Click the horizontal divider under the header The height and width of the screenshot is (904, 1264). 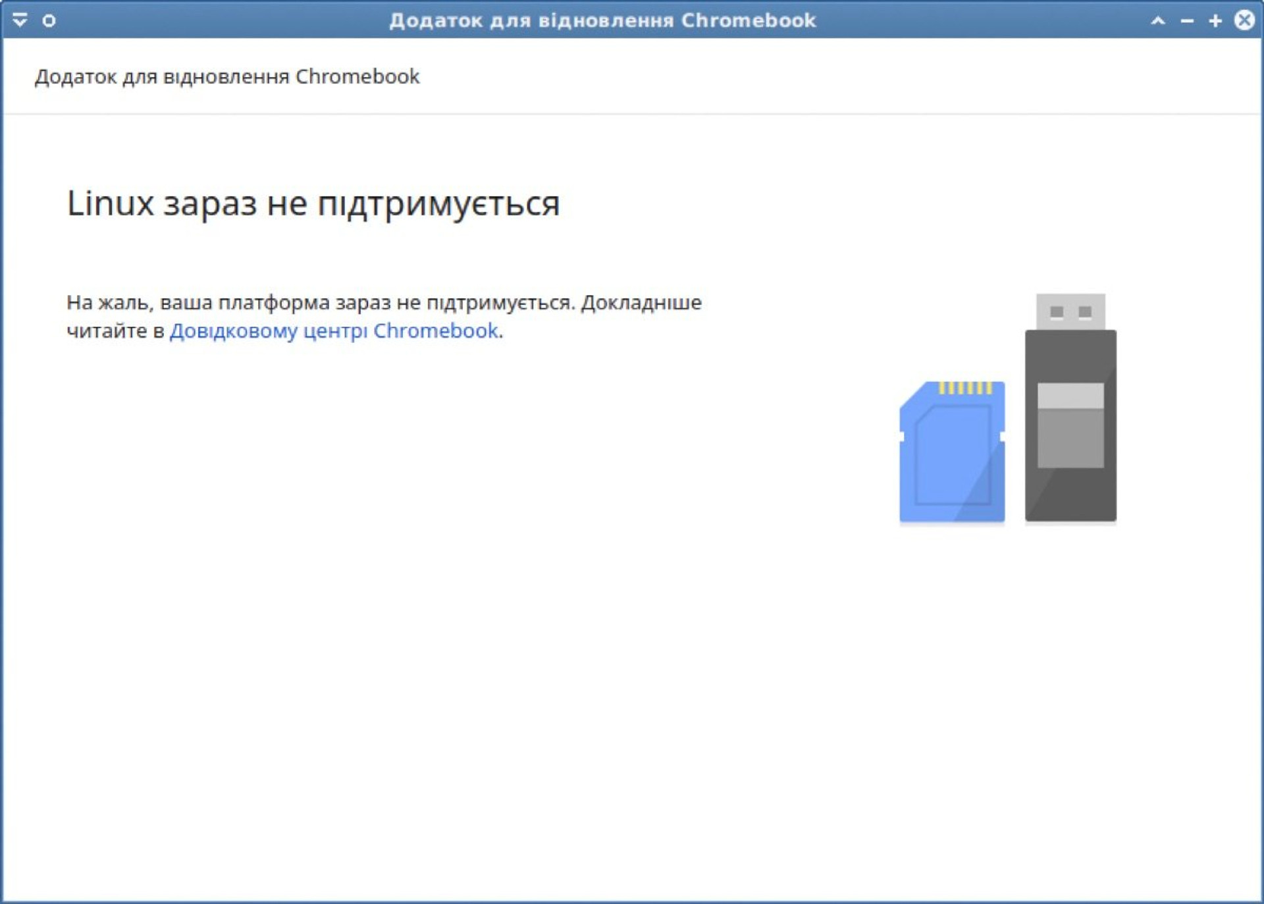(x=632, y=114)
